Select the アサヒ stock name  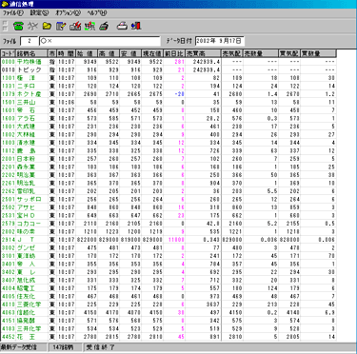(x=26, y=207)
